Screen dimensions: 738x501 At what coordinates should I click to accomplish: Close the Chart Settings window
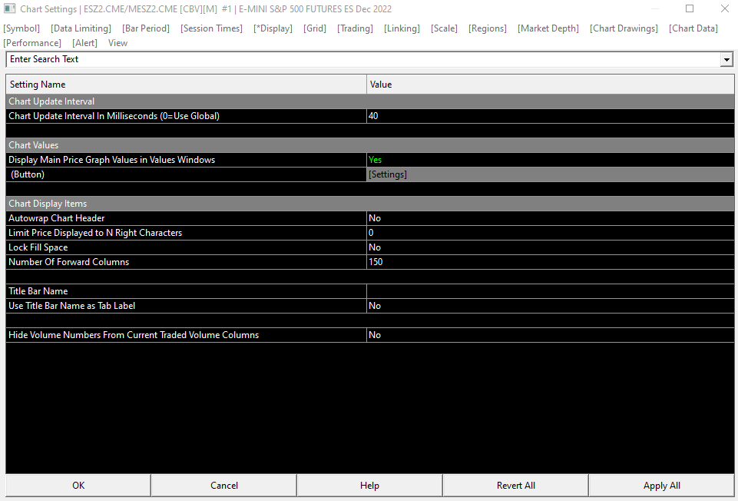click(x=725, y=8)
